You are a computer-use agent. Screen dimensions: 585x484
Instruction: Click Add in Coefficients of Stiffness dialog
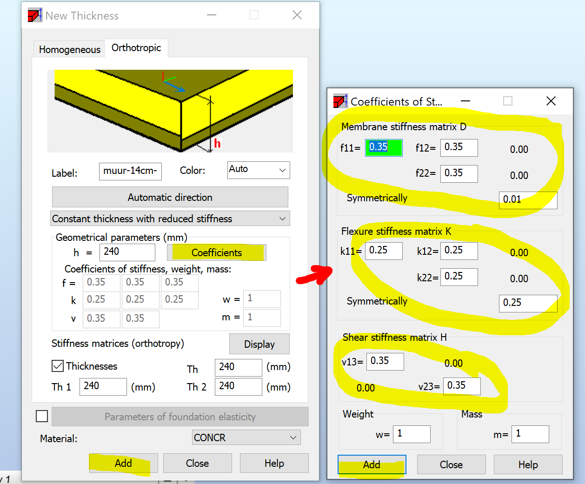(x=372, y=464)
